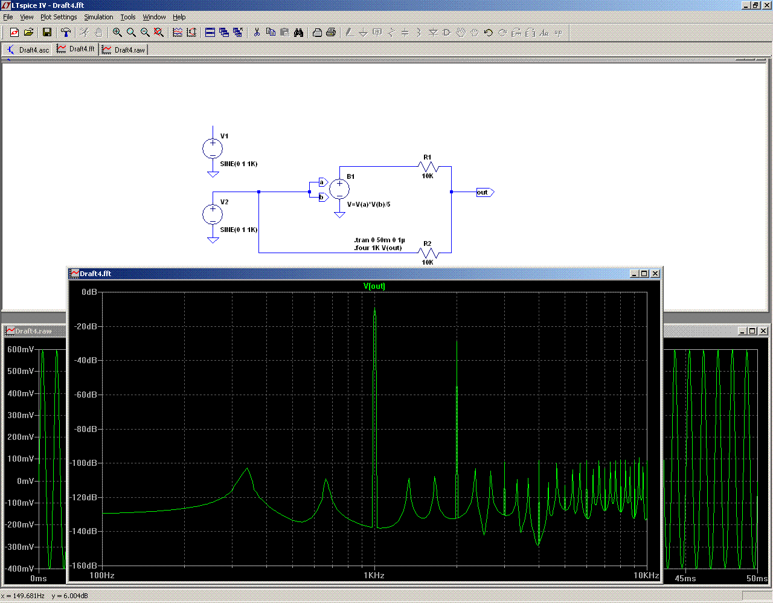Click the Zoom Full Extents icon
The image size is (773, 603).
click(x=159, y=33)
